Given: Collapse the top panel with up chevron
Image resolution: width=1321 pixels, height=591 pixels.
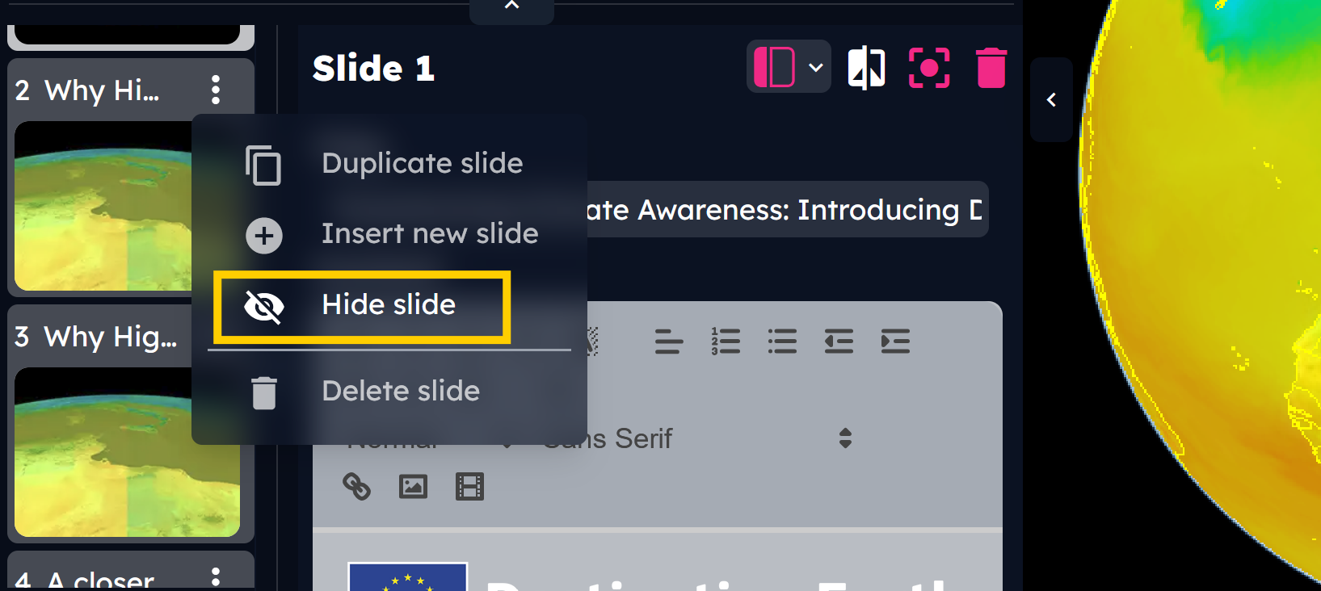Looking at the screenshot, I should pos(511,6).
